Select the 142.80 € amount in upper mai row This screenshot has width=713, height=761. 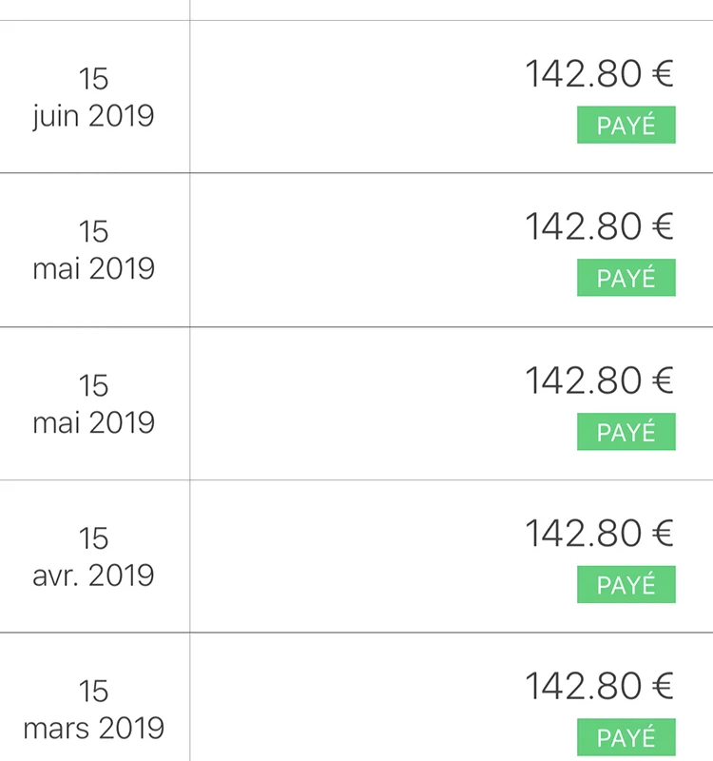pyautogui.click(x=600, y=226)
